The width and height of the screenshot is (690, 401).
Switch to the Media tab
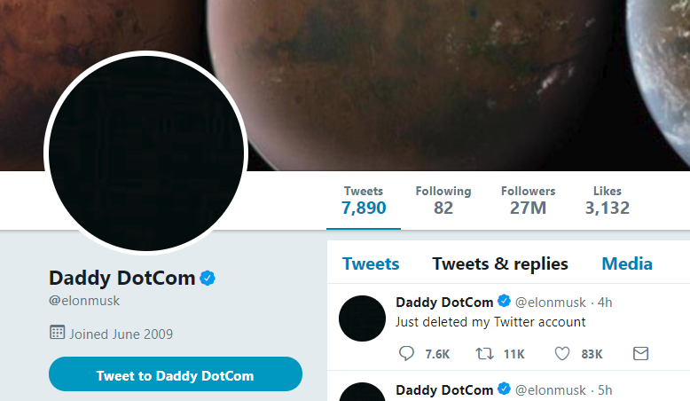627,263
